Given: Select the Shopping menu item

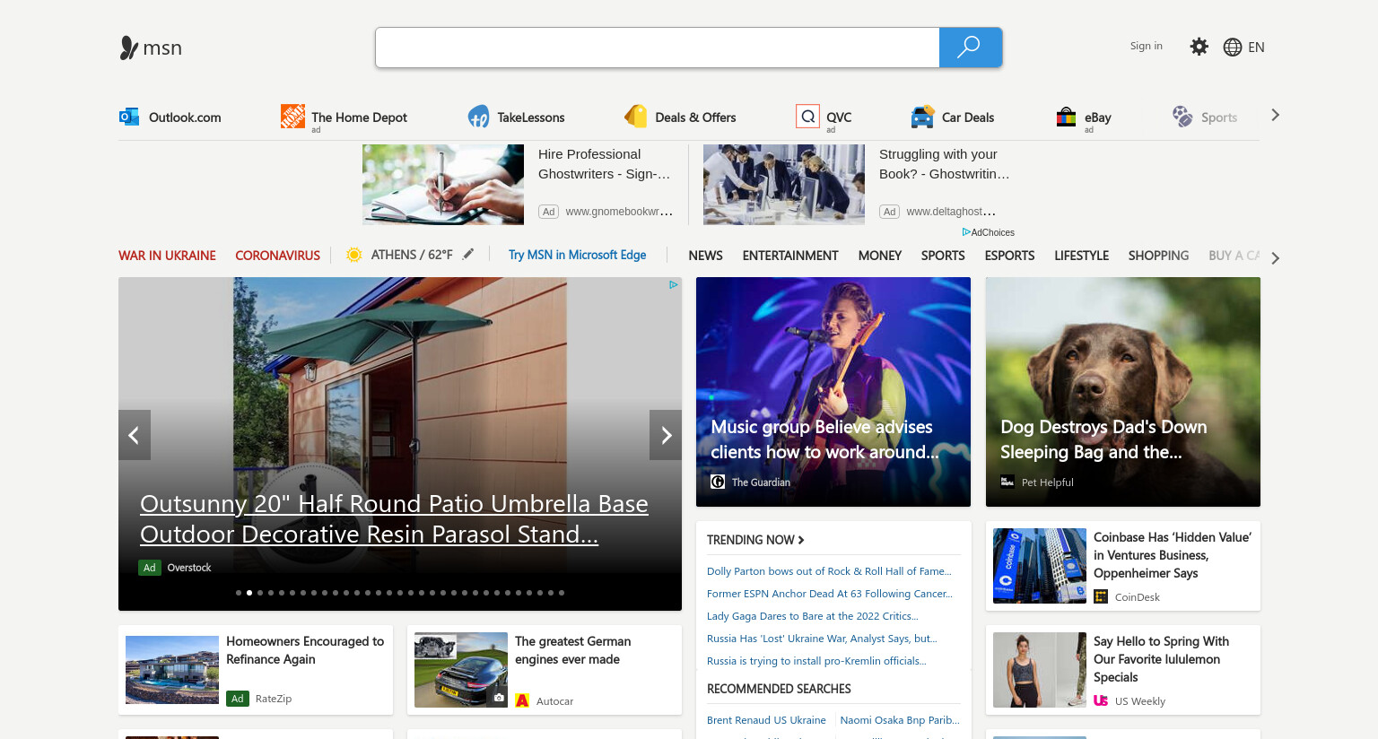Looking at the screenshot, I should pos(1158,256).
